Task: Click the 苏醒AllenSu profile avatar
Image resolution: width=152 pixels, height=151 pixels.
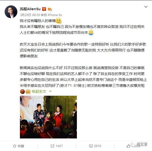Action: tap(11, 12)
